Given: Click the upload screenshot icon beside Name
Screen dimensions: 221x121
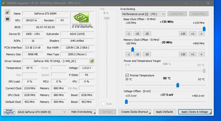Looking at the screenshot, I should click(7, 12).
